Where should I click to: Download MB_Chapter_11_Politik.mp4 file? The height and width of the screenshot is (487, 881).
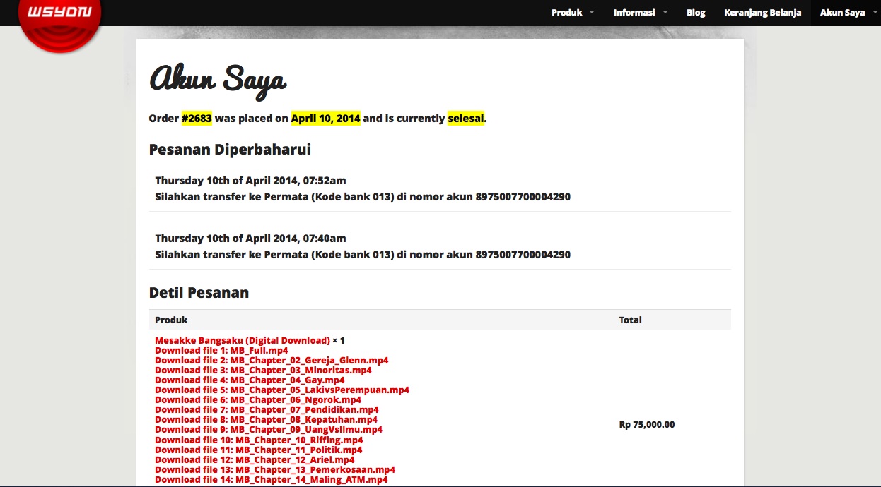pos(259,450)
